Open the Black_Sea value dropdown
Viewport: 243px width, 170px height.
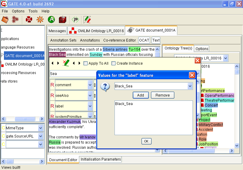[190, 86]
